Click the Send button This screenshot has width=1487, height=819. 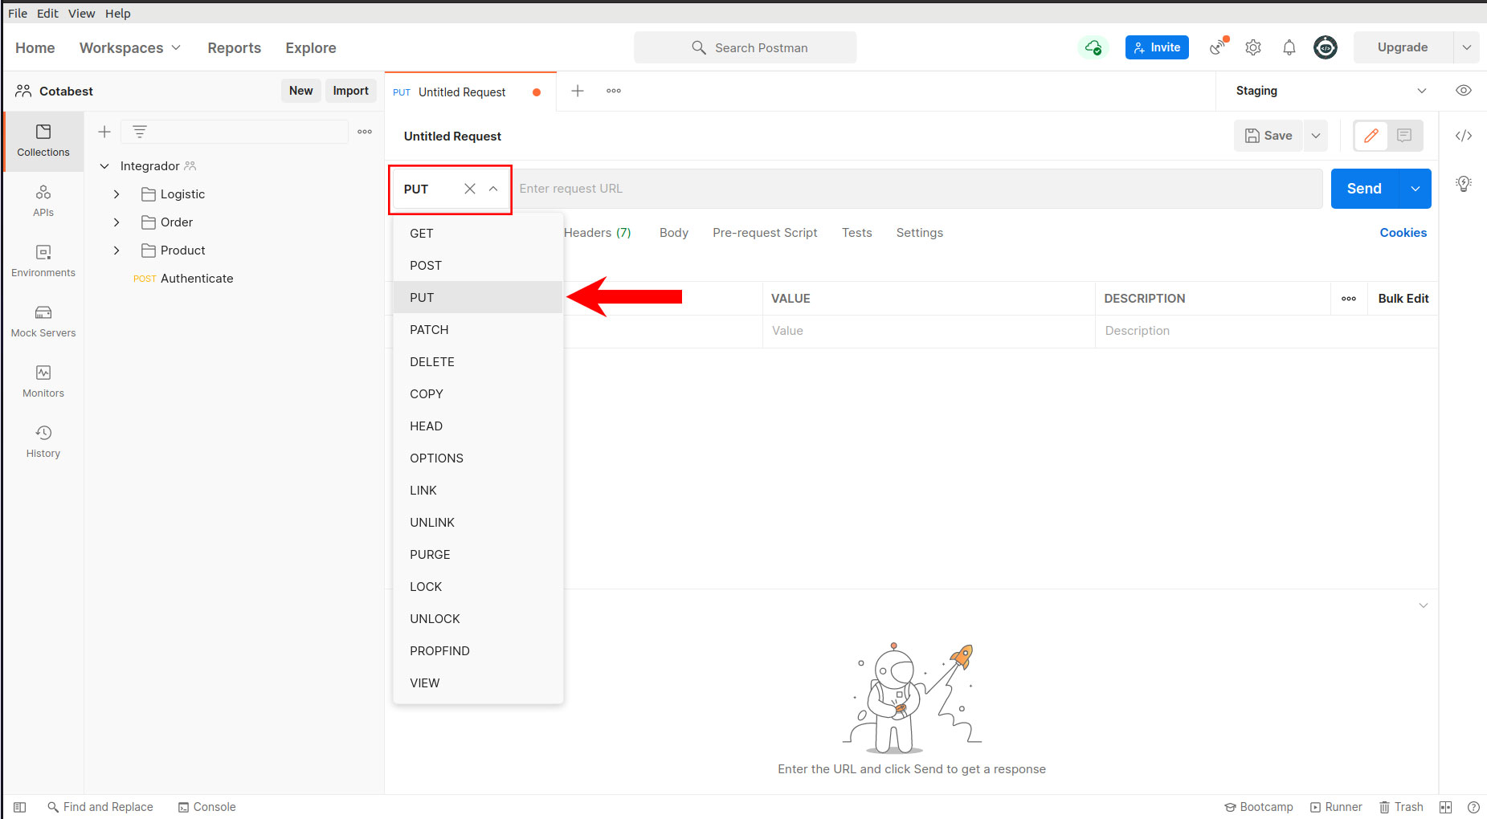point(1365,189)
